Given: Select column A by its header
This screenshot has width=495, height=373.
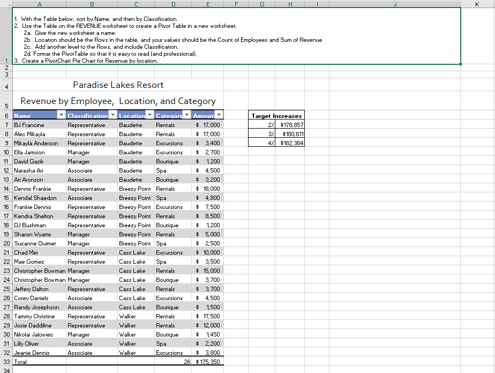Looking at the screenshot, I should (x=40, y=4).
